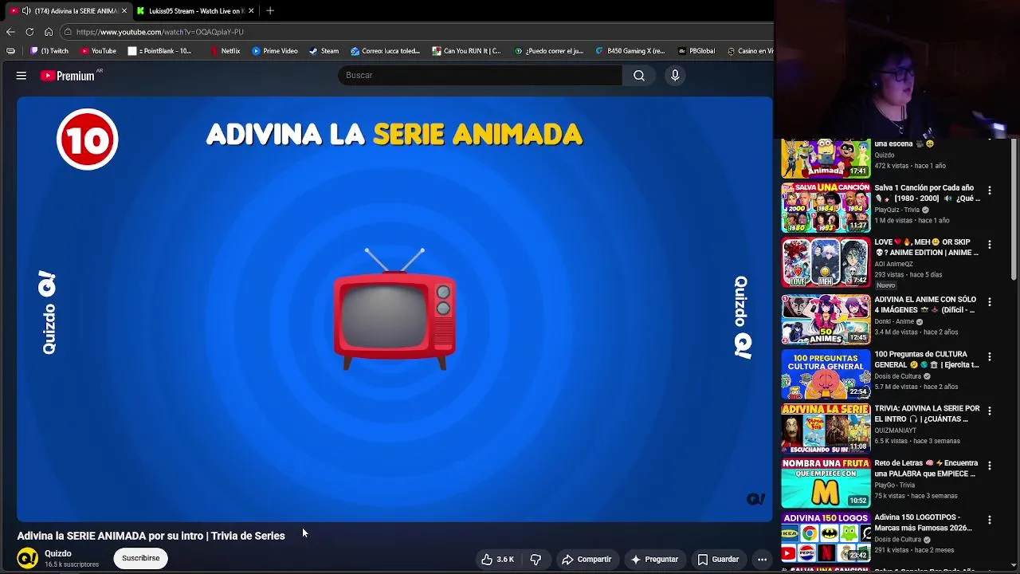This screenshot has width=1020, height=574.
Task: Open the Salva 1 Canción por Cada año thumbnail
Action: click(x=826, y=208)
